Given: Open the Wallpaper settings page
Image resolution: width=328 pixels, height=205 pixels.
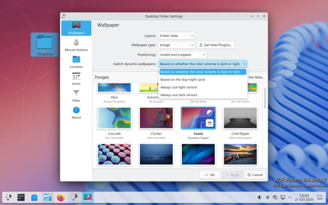Looking at the screenshot, I should (x=76, y=28).
